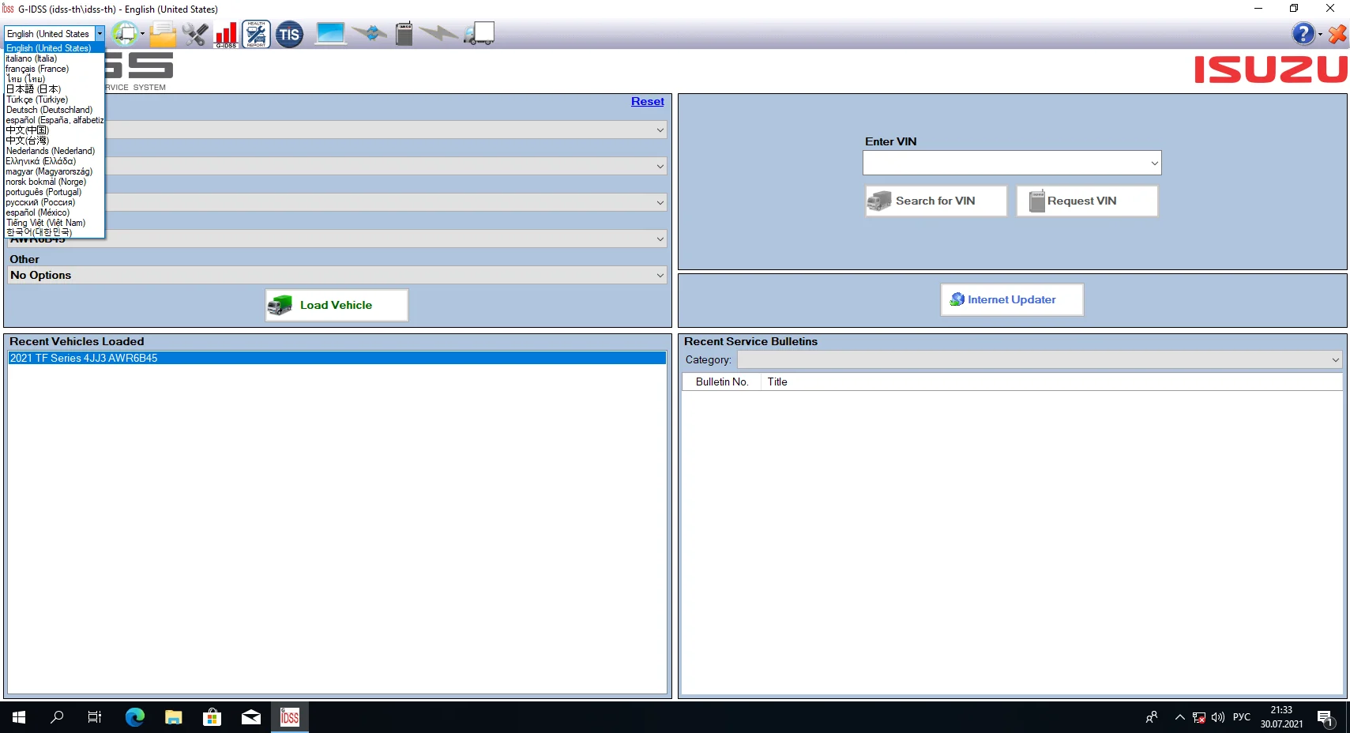Open Microsoft Store from the taskbar
Image resolution: width=1350 pixels, height=733 pixels.
click(212, 717)
